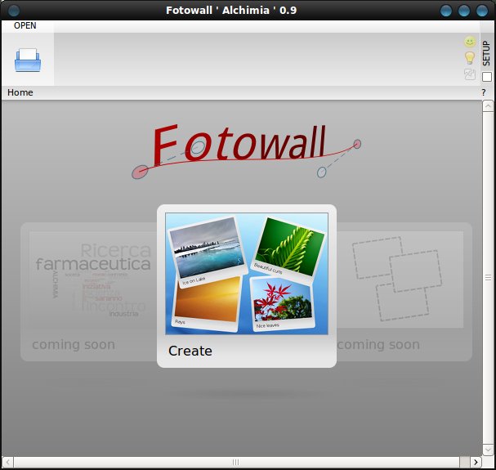Viewport: 496px width, 470px height.
Task: Click the vertical scrollbar handle
Action: pyautogui.click(x=488, y=278)
